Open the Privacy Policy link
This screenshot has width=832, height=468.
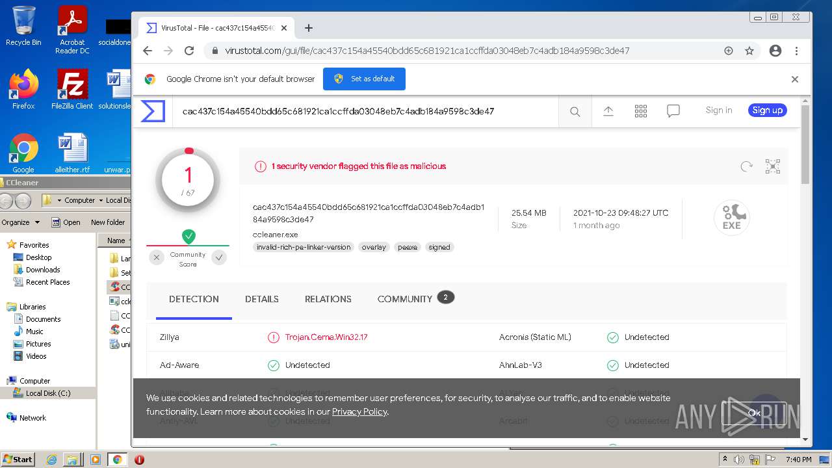359,411
